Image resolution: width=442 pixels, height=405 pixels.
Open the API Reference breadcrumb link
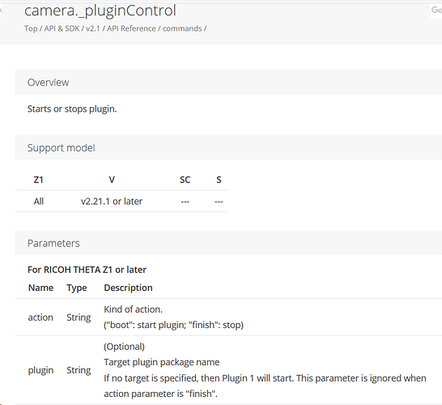coord(131,28)
